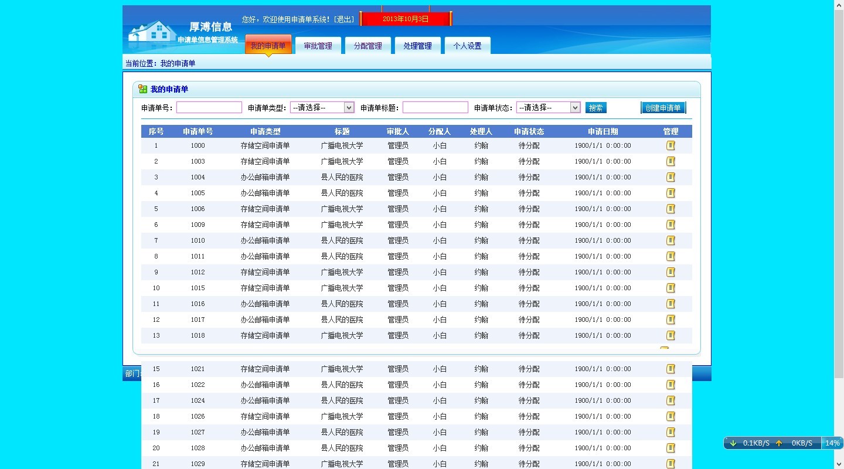The image size is (844, 469).
Task: Click the manage icon for申请单 1029
Action: point(671,464)
